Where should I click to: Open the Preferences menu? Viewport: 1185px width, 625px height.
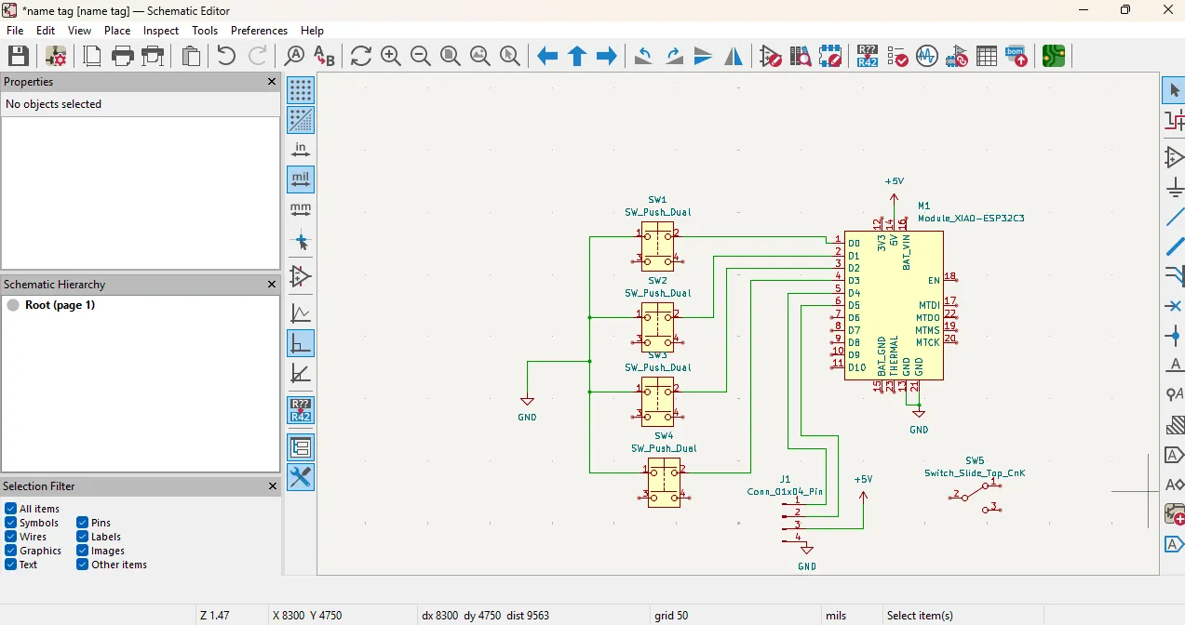259,31
